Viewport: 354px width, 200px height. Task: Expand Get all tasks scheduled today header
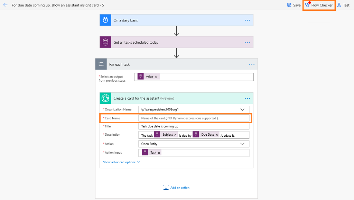coord(176,42)
